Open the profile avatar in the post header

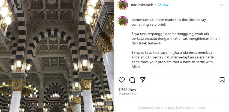[x=122, y=5]
